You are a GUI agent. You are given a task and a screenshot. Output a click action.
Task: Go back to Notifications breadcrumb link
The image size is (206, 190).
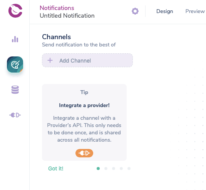[57, 8]
